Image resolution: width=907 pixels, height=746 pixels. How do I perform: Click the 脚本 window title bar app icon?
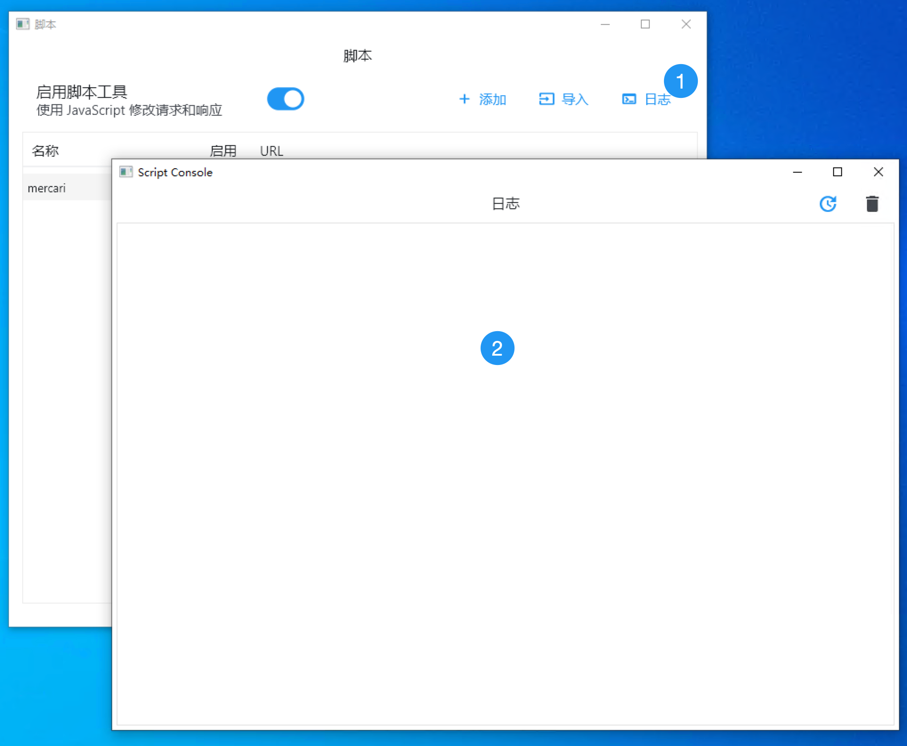(23, 24)
